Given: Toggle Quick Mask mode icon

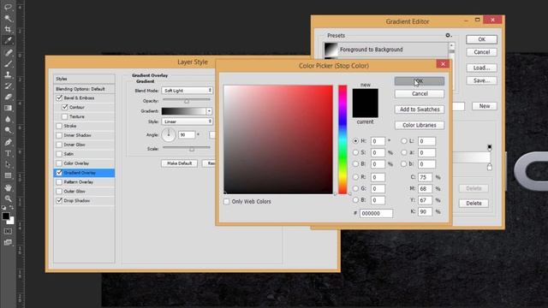Looking at the screenshot, I should 8,231.
